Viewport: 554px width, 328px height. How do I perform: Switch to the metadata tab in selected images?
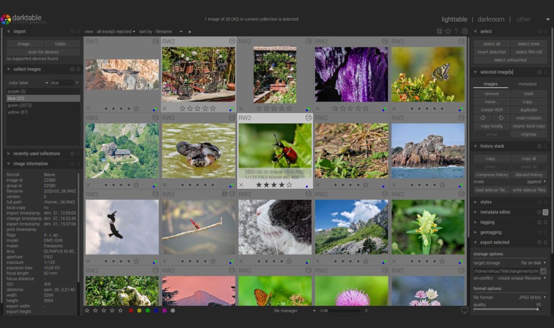pos(527,84)
